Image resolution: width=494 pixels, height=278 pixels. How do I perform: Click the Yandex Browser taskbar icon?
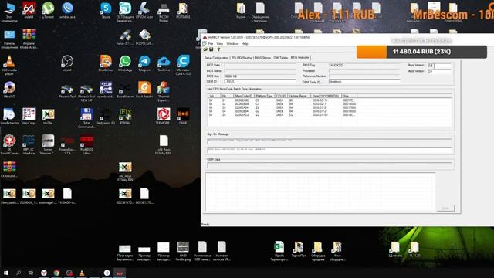pos(44,273)
